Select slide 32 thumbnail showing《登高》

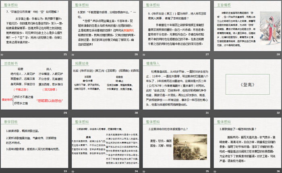click(247, 84)
